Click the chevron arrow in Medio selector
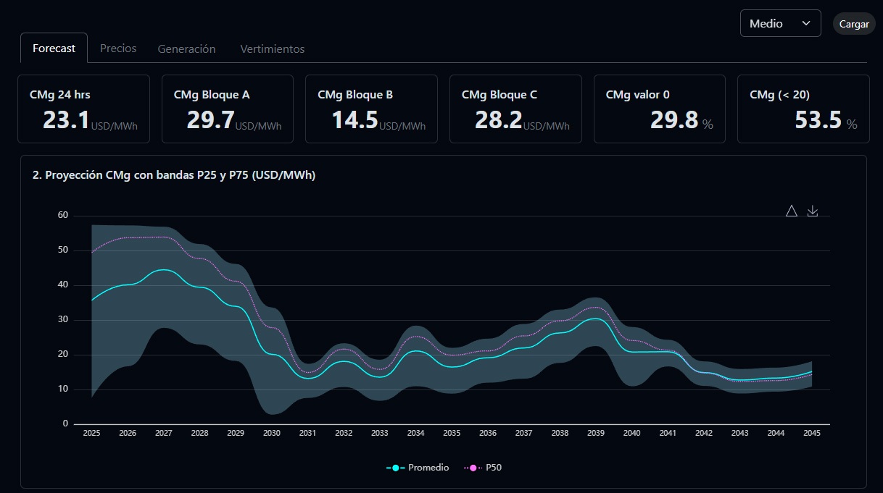This screenshot has height=493, width=883. (x=806, y=23)
